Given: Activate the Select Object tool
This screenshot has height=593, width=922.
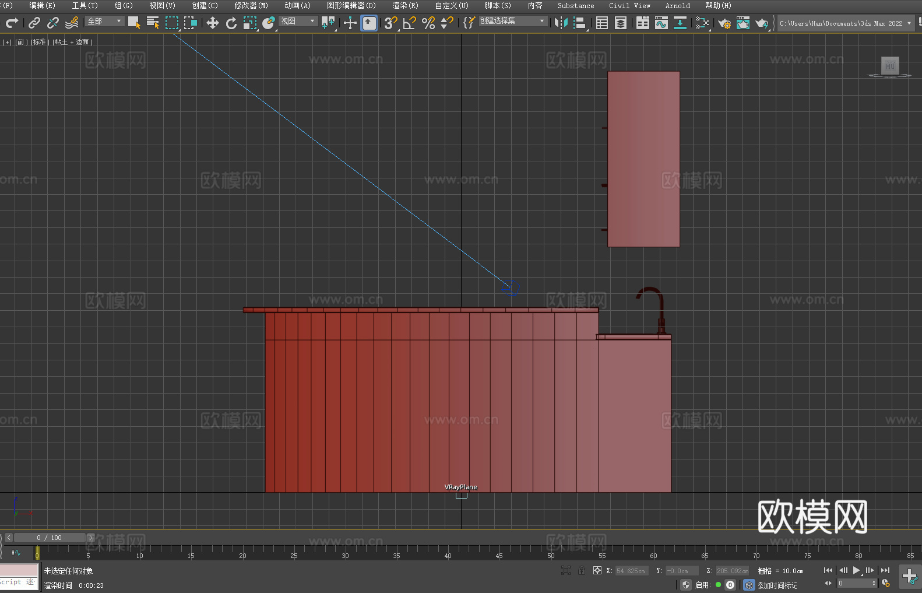Looking at the screenshot, I should 134,23.
